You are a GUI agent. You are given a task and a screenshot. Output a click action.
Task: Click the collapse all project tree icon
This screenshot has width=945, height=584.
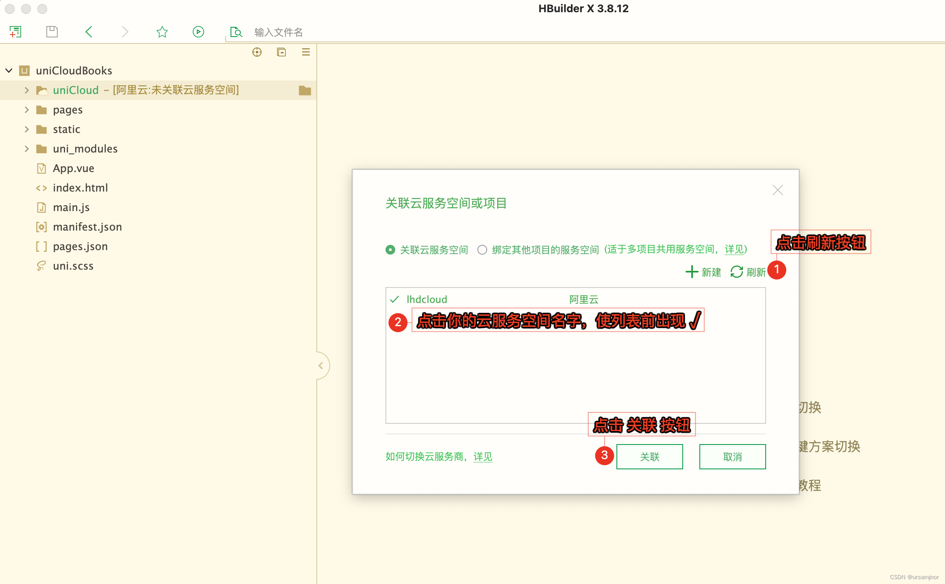click(281, 52)
